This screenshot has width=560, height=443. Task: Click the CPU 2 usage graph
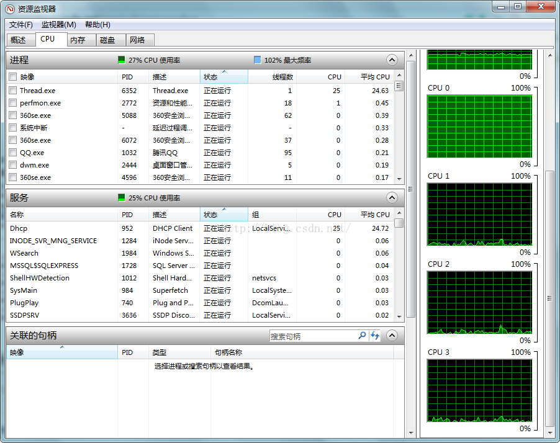click(x=479, y=303)
